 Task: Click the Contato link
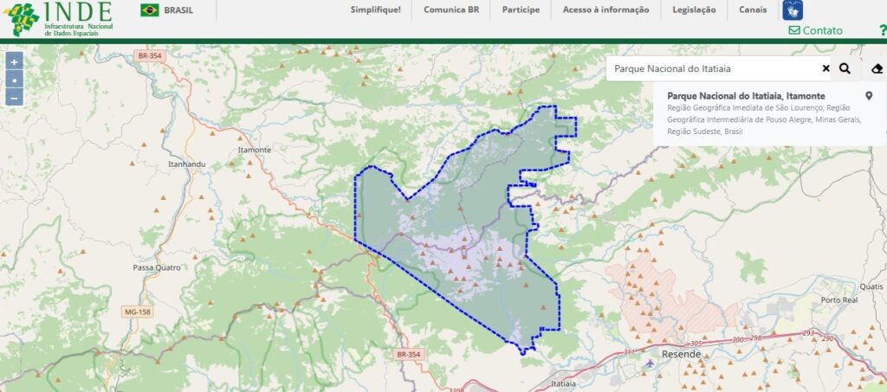pos(815,30)
